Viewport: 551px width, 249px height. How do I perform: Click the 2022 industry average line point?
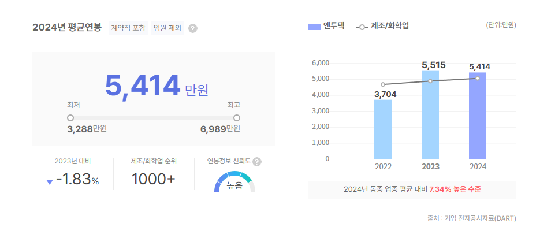(382, 84)
